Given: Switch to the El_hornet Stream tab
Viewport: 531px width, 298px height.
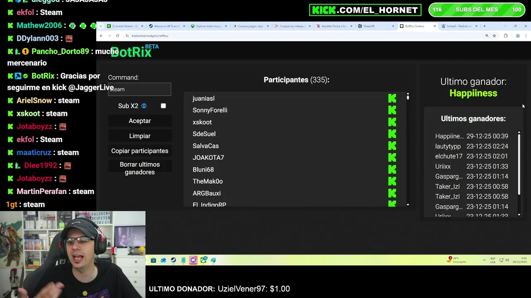Looking at the screenshot, I should pyautogui.click(x=124, y=26).
